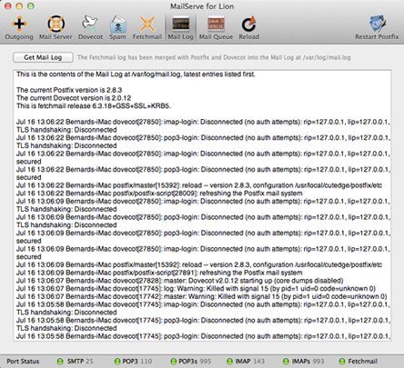
Task: Select the Fetchmail toolbar icon
Action: coord(147,24)
